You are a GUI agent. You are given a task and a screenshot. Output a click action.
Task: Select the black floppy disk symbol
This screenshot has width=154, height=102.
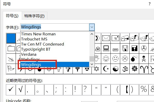[134, 49]
